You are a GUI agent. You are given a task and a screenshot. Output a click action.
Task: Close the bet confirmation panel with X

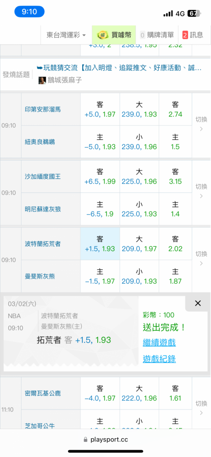coord(198,303)
